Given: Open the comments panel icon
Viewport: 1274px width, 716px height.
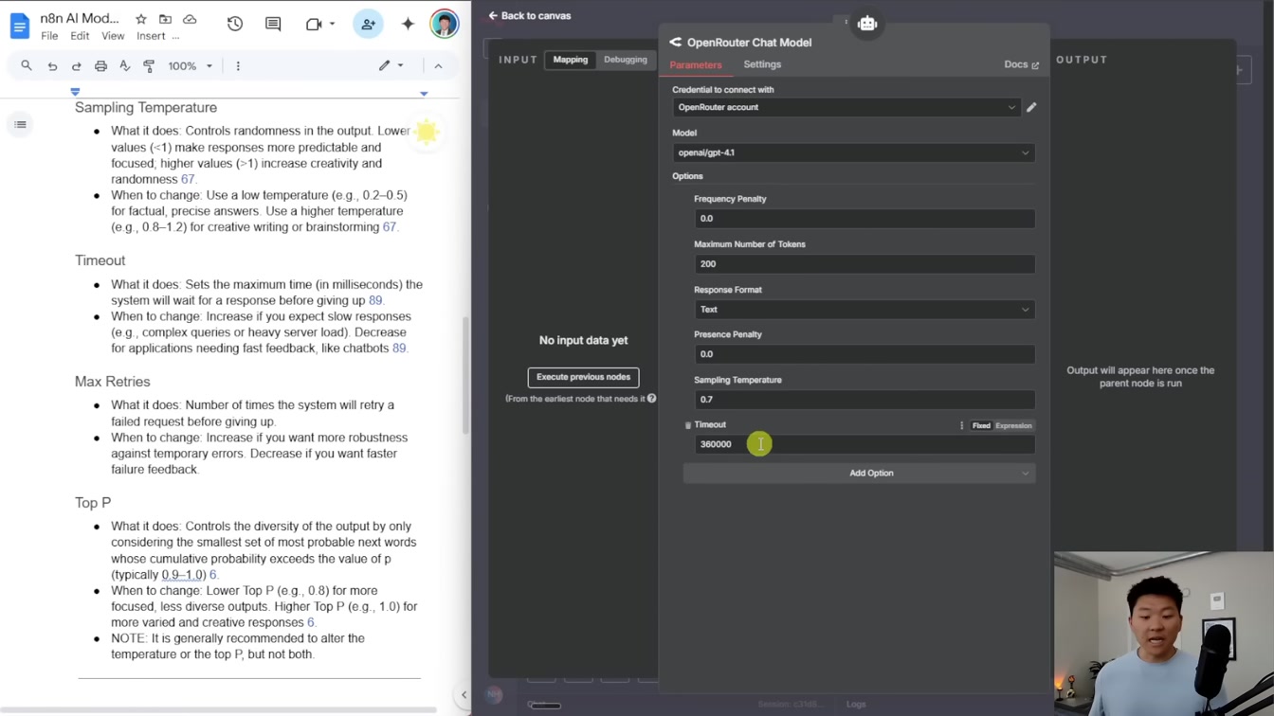Looking at the screenshot, I should tap(273, 24).
